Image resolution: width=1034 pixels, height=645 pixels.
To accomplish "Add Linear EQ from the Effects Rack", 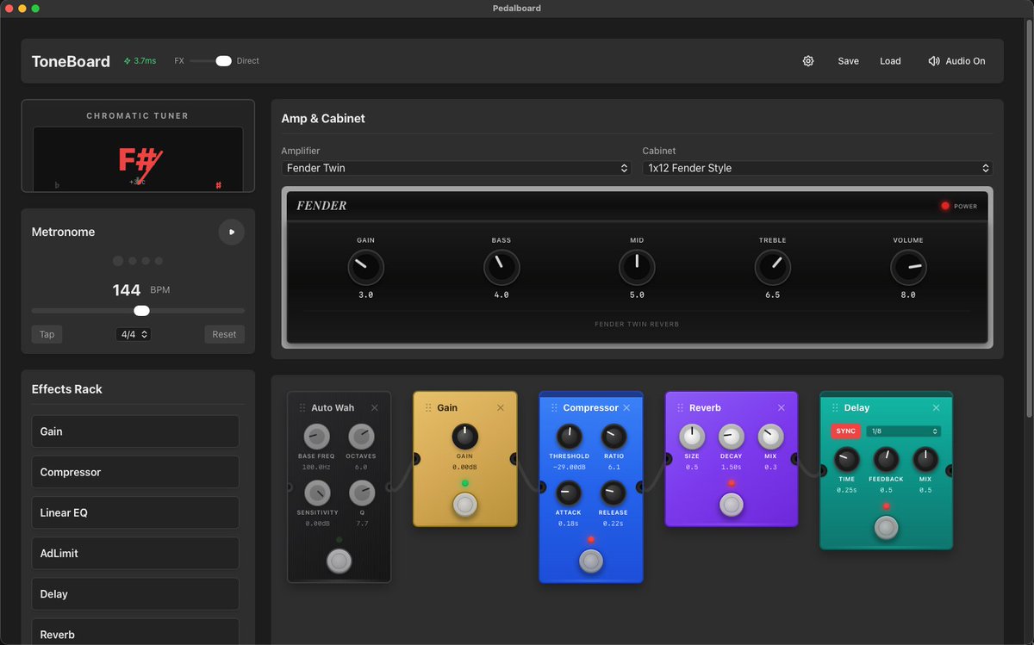I will coord(135,512).
